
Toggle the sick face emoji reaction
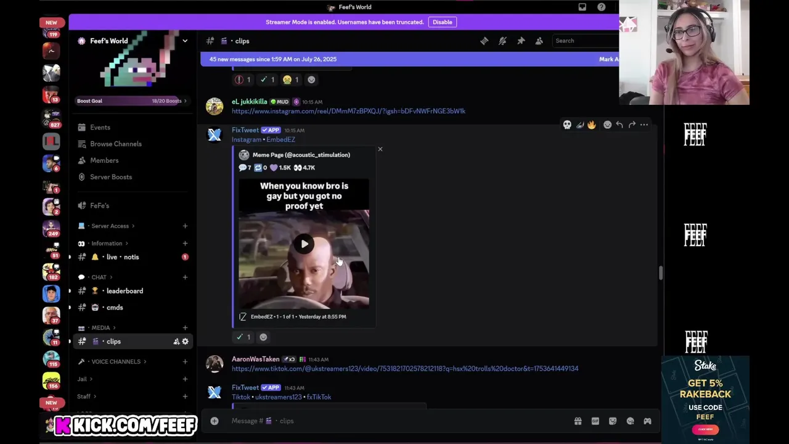[291, 80]
